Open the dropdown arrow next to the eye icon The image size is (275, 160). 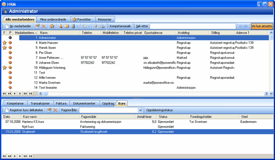89,26
